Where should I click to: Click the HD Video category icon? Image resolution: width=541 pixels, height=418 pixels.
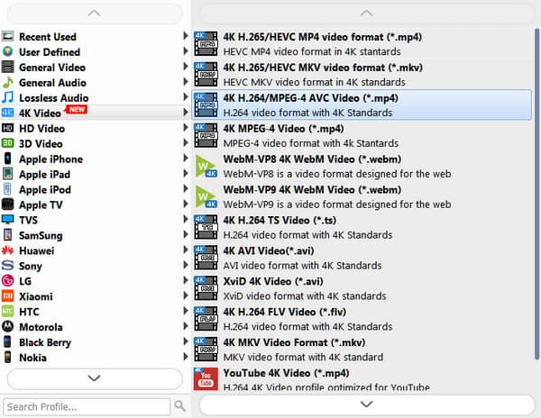(x=7, y=128)
